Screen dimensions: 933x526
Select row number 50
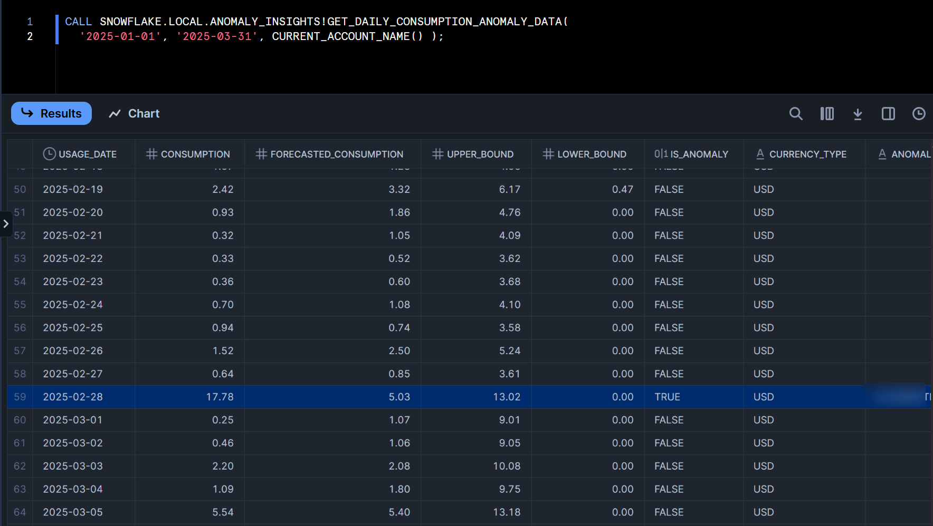20,189
